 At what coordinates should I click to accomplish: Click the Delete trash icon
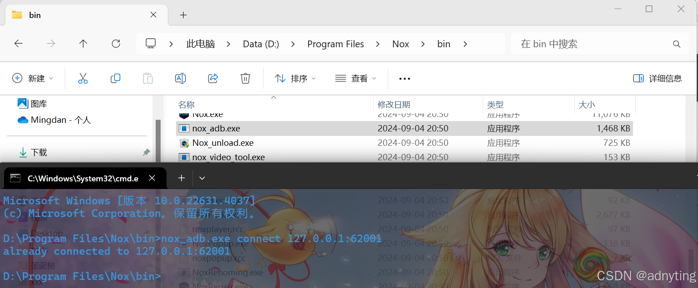tap(245, 78)
